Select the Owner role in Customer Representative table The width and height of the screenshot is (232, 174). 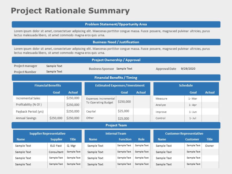coord(209,145)
